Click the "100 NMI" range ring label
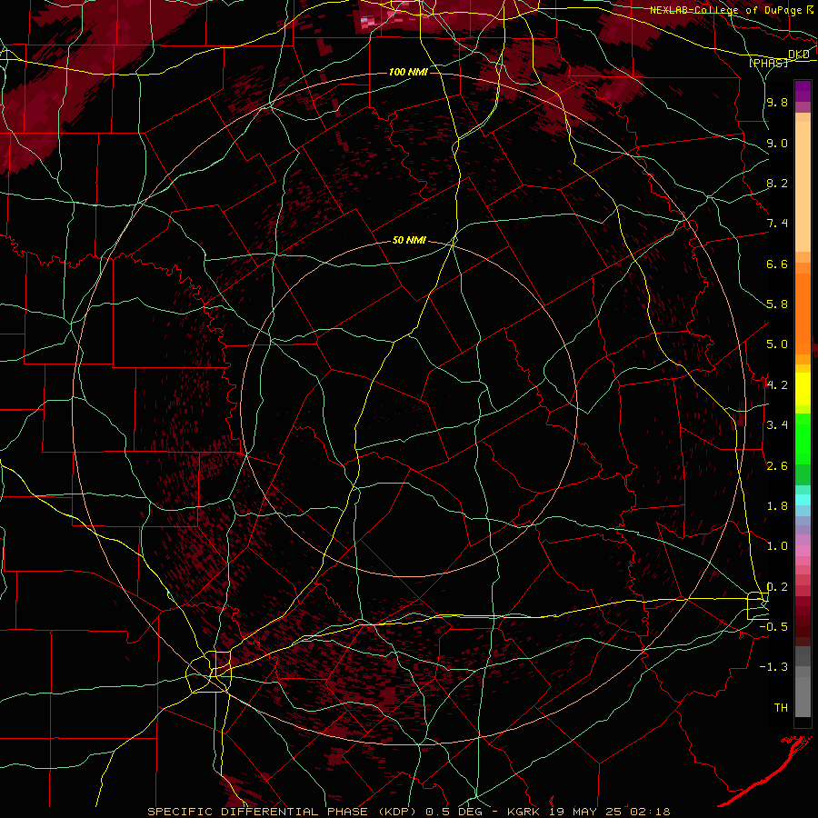818x818 pixels. tap(408, 72)
